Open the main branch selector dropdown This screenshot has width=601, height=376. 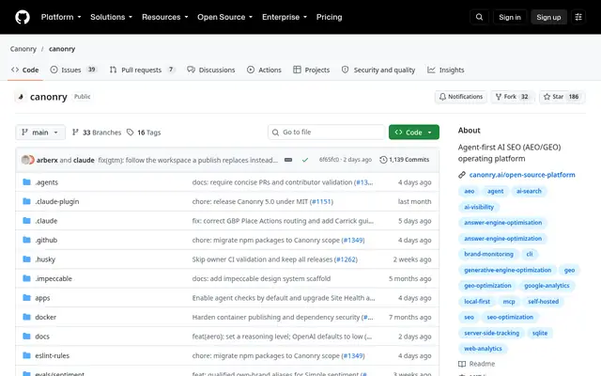40,133
